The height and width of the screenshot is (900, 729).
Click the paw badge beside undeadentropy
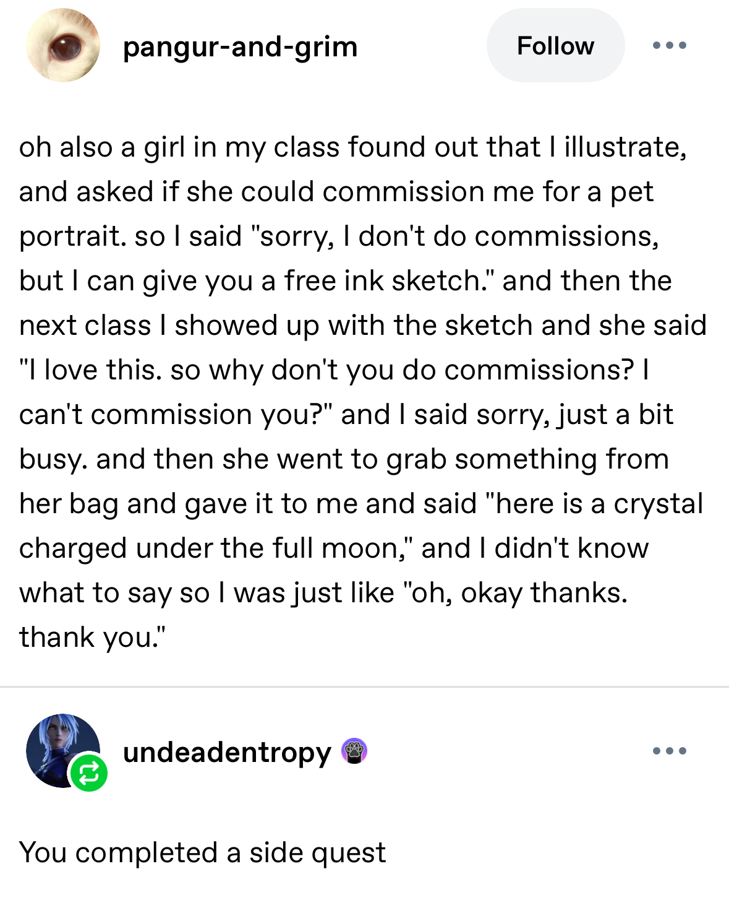click(354, 751)
